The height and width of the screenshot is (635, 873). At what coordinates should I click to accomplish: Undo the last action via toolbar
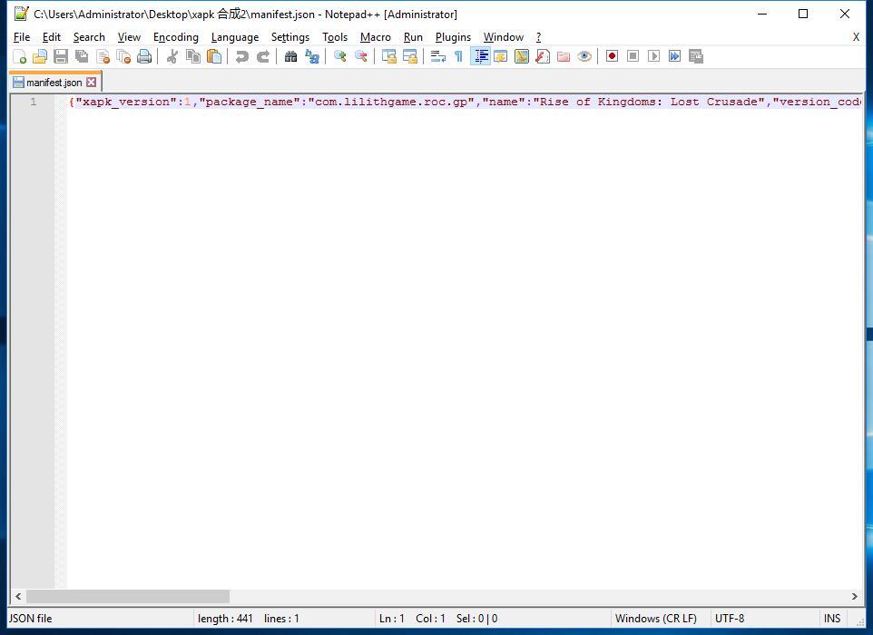(241, 56)
